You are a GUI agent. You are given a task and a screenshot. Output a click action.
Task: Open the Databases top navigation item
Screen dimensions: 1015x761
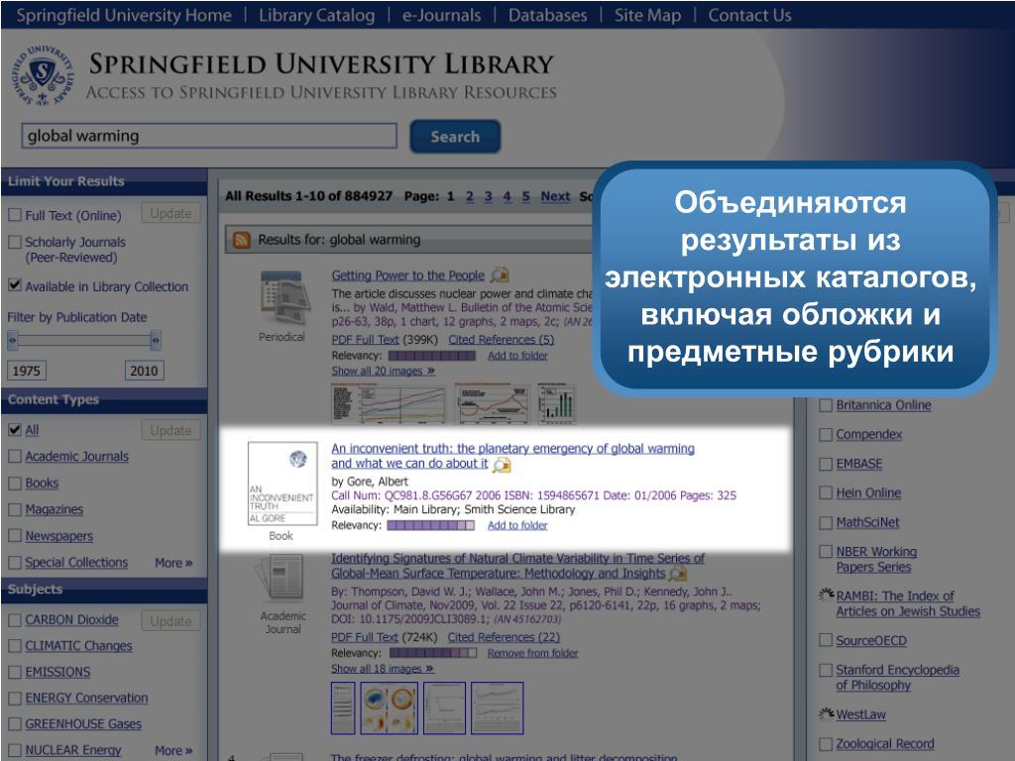[547, 16]
